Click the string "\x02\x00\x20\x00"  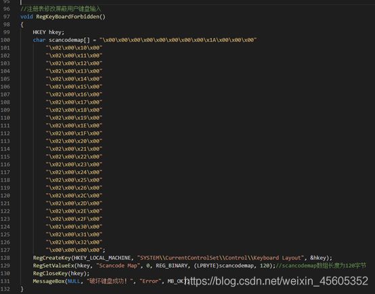pos(74,142)
